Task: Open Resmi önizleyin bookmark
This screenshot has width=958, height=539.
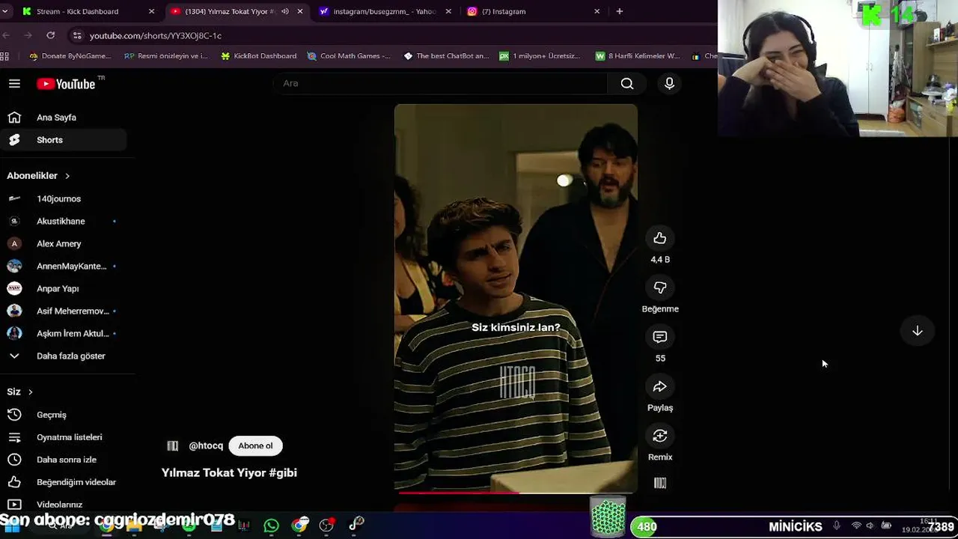Action: [165, 56]
